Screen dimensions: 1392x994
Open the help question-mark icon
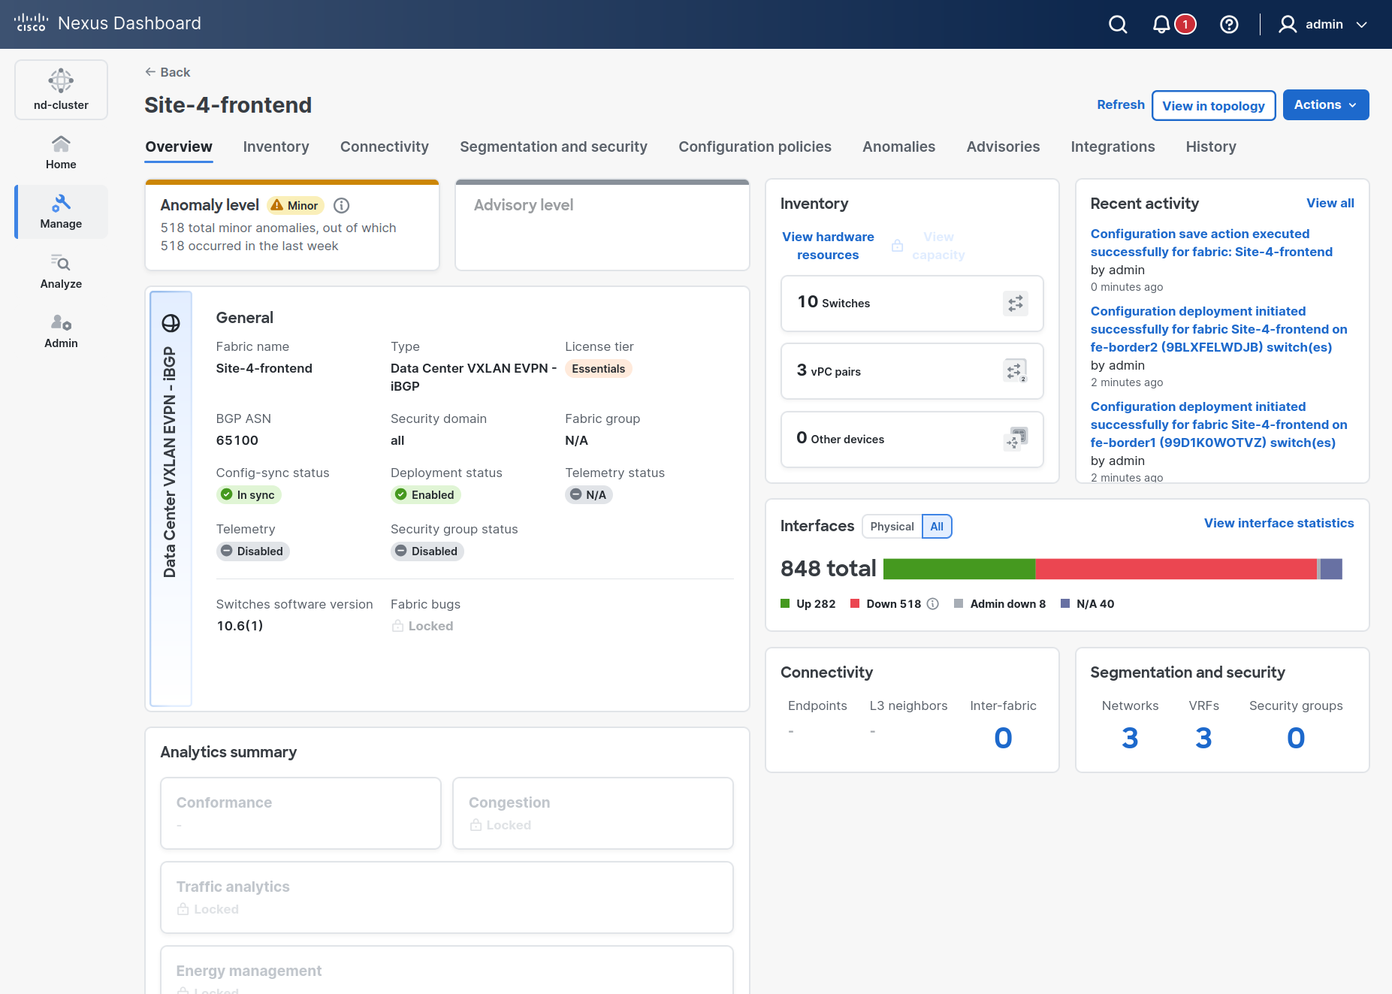click(x=1229, y=24)
